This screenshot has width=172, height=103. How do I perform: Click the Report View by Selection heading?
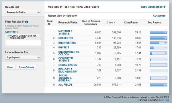pos(62,16)
